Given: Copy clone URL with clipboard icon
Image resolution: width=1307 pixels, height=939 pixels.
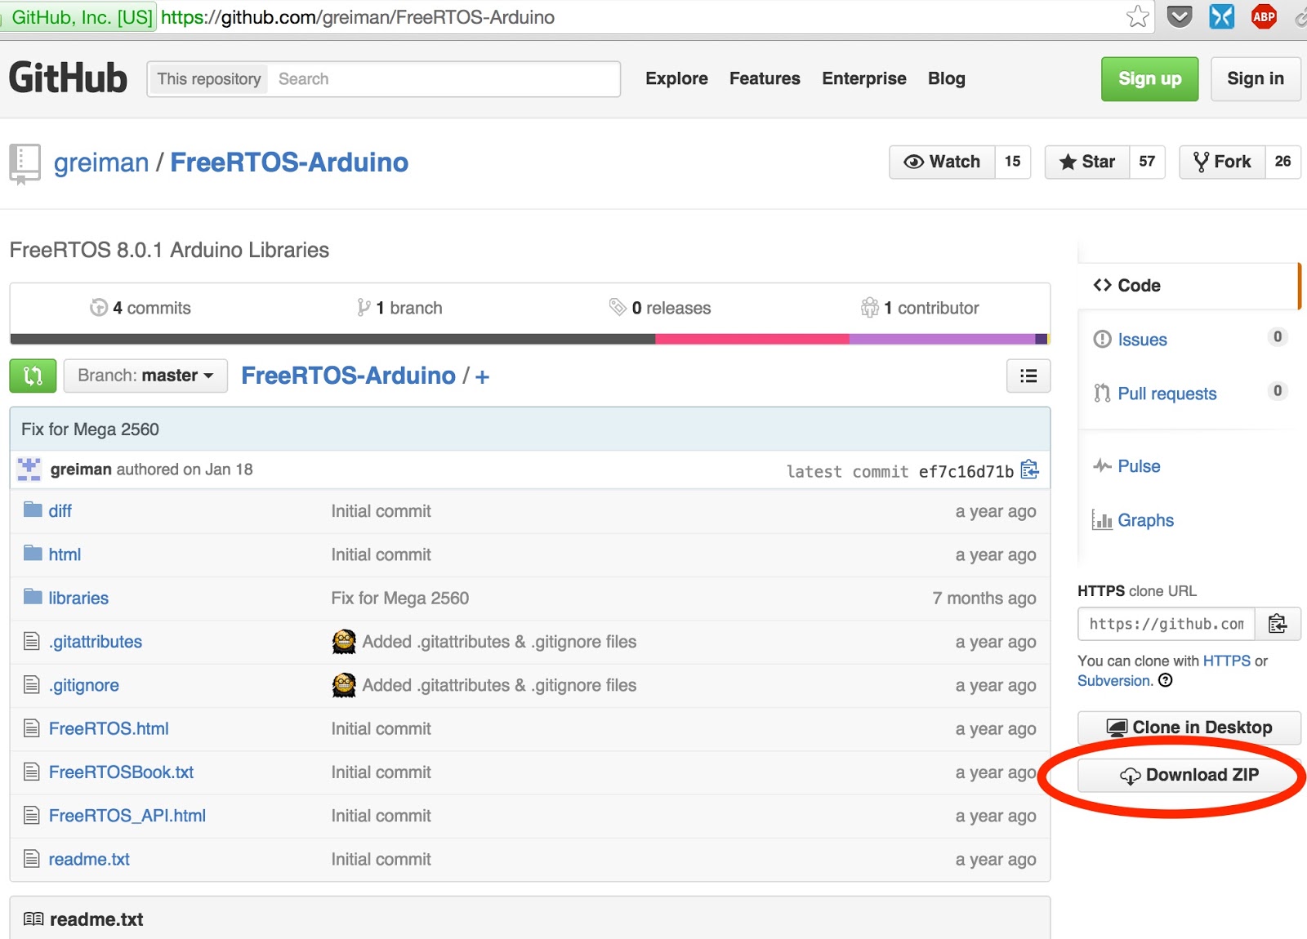Looking at the screenshot, I should click(1278, 624).
